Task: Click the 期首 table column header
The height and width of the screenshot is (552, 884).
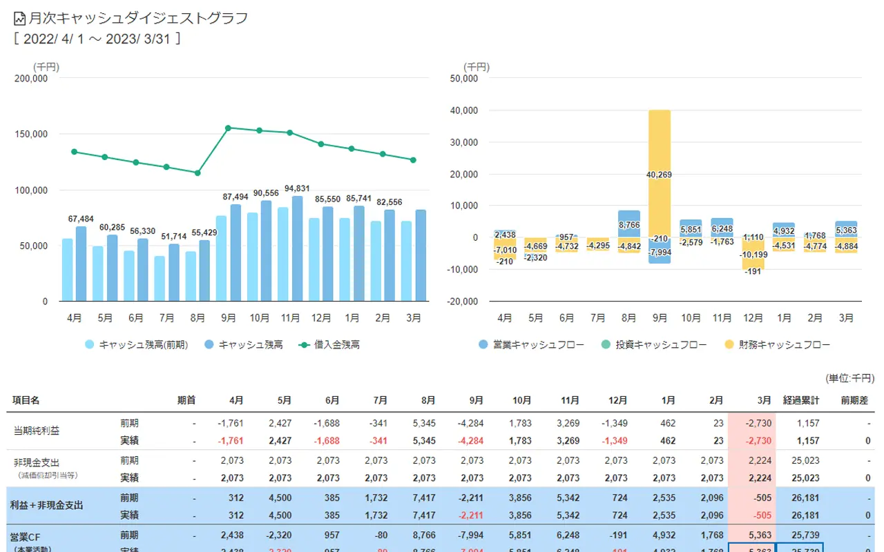Action: pyautogui.click(x=186, y=400)
